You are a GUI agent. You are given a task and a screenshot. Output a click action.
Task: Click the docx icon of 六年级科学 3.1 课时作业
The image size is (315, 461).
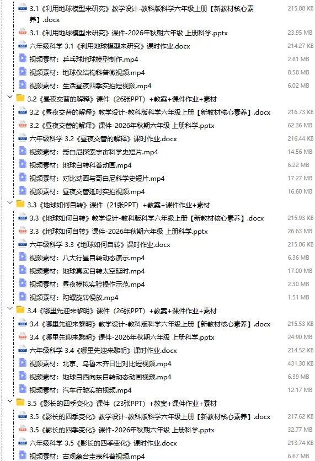click(23, 46)
